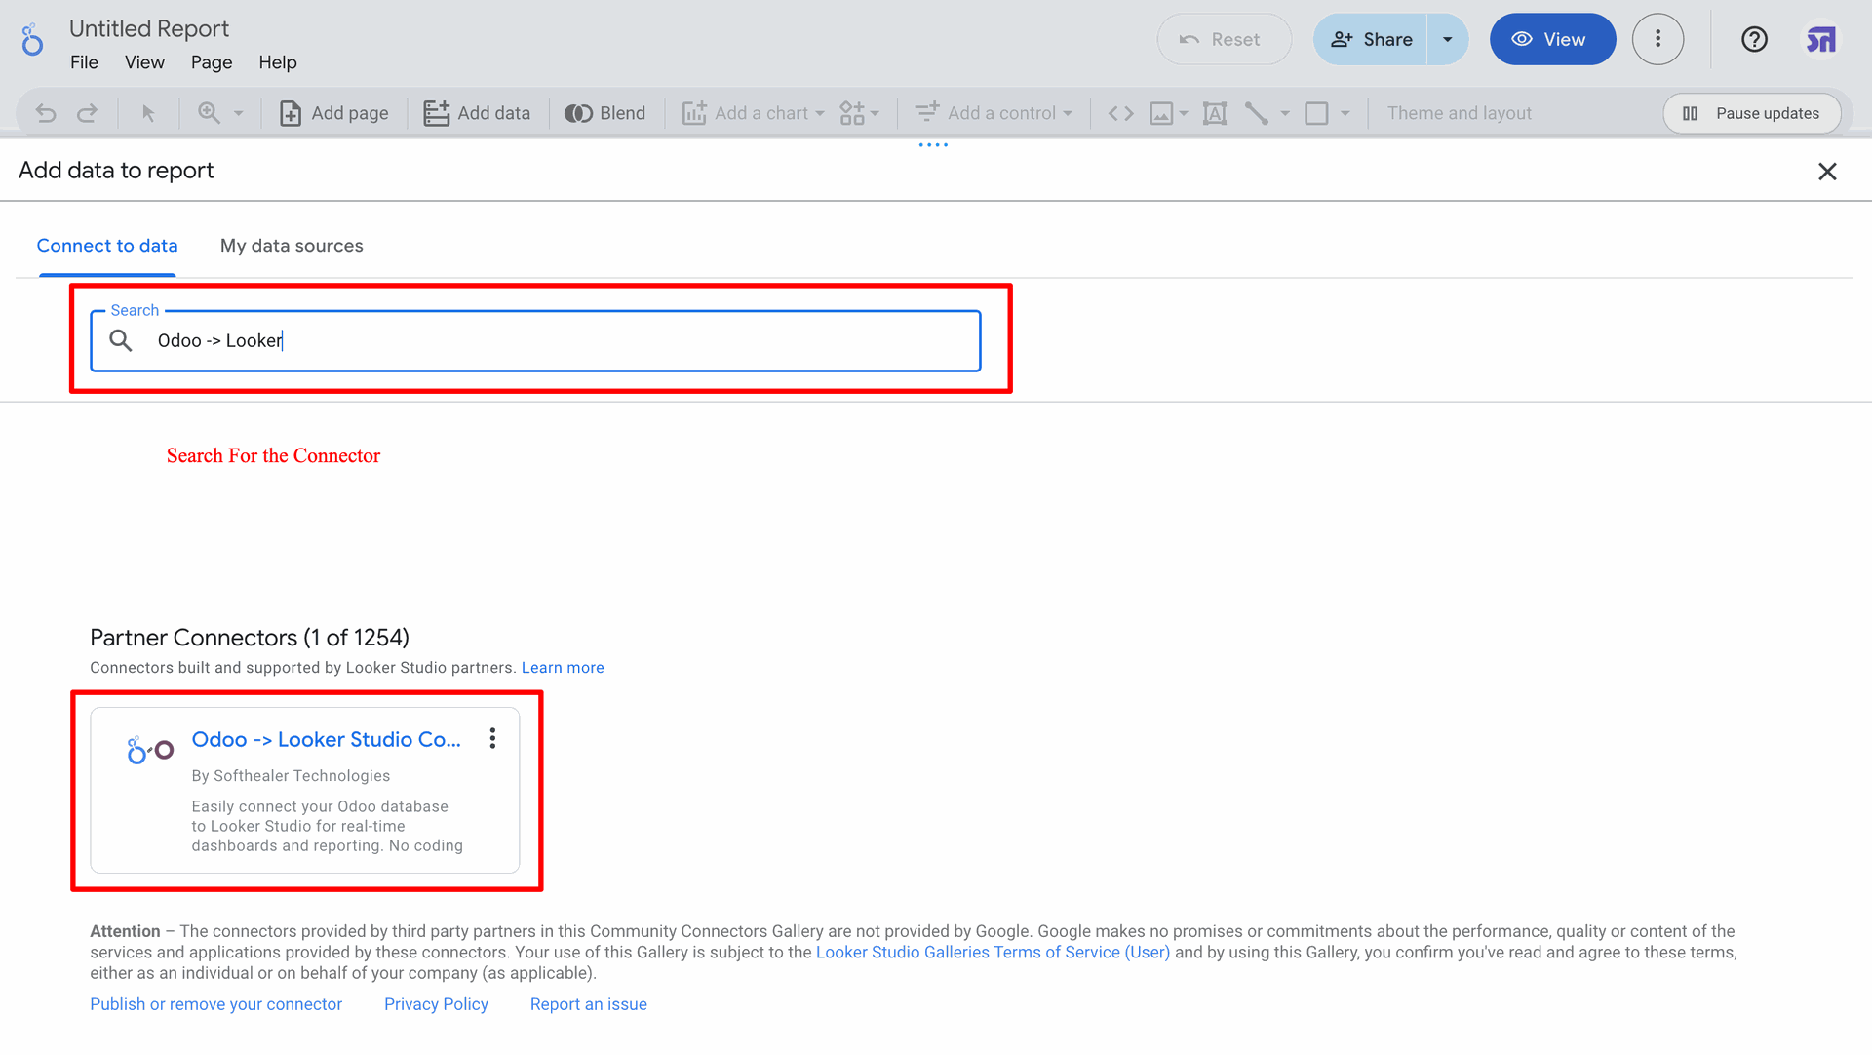Open the user account avatar
The width and height of the screenshot is (1872, 1055).
coord(1820,39)
